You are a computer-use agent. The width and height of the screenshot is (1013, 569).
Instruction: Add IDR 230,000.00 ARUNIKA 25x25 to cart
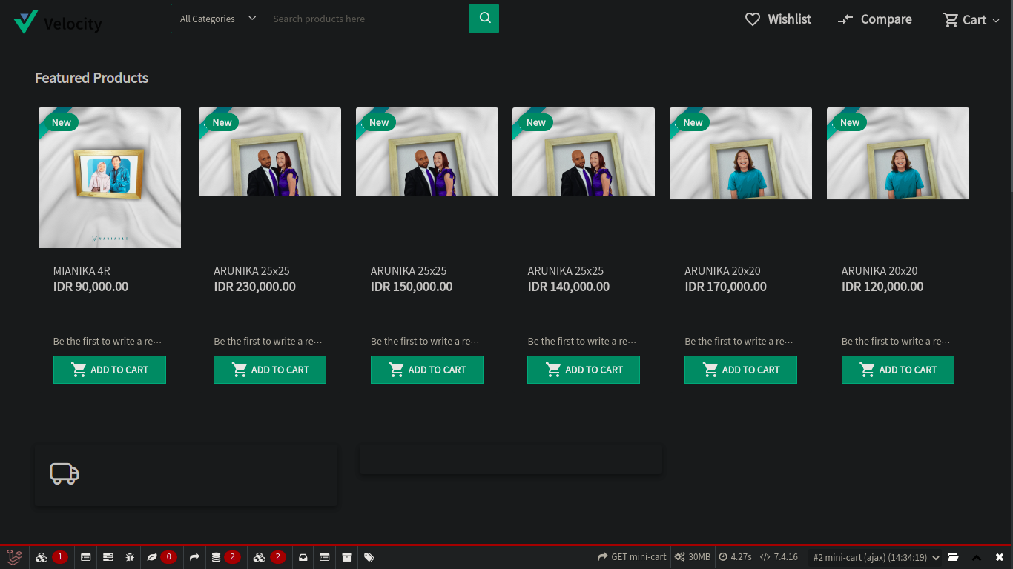click(270, 370)
